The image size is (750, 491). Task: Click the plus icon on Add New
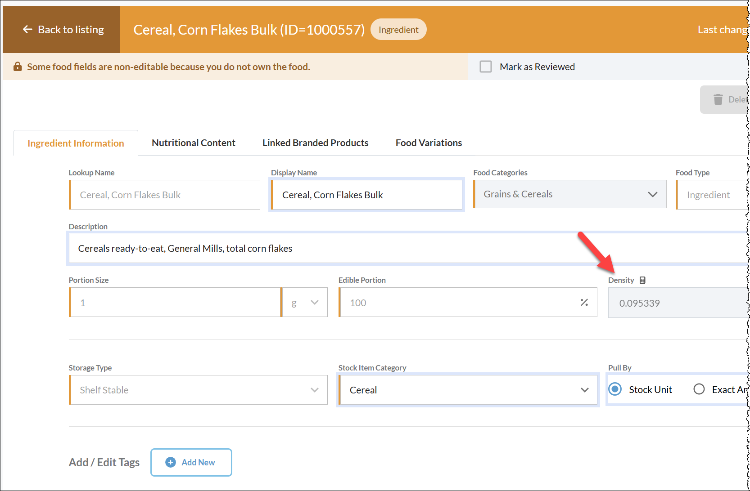pos(171,462)
